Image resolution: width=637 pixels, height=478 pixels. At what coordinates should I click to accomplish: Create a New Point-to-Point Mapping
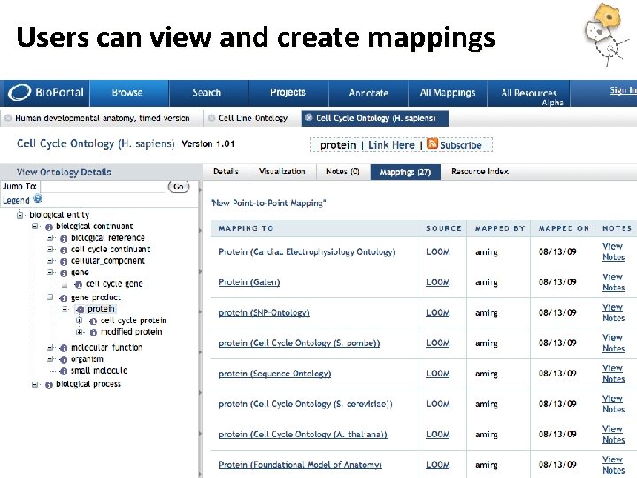point(268,203)
